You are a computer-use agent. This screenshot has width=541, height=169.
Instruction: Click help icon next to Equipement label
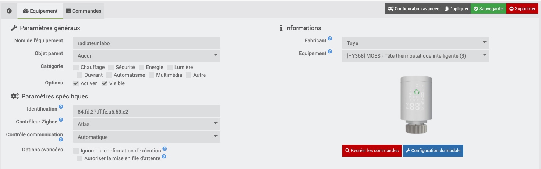click(x=330, y=51)
